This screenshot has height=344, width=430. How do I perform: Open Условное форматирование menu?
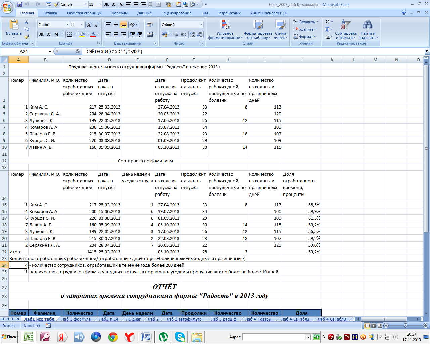point(225,30)
